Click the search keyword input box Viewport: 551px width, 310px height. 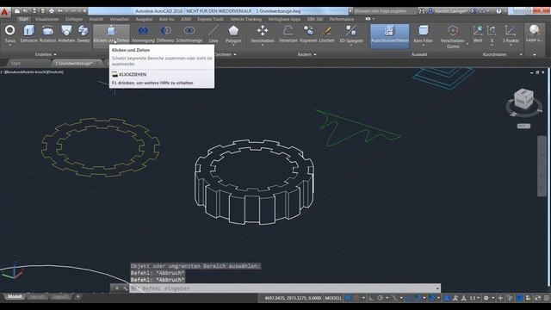(385, 11)
